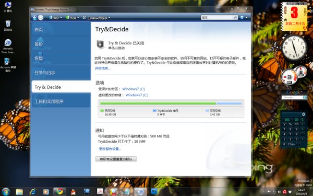313x196 pixels.
Task: Open the Adobe PDF reader taskbar icon
Action: [100, 192]
